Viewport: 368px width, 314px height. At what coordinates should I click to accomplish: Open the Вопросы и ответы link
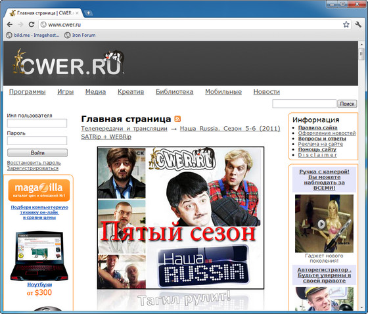click(322, 139)
